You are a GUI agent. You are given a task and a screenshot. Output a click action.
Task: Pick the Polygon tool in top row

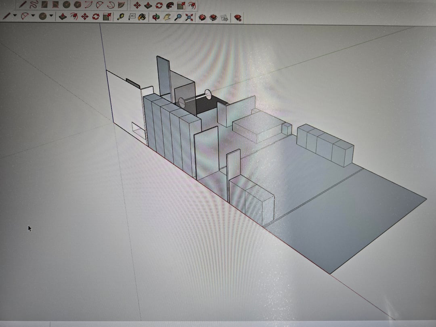point(78,5)
